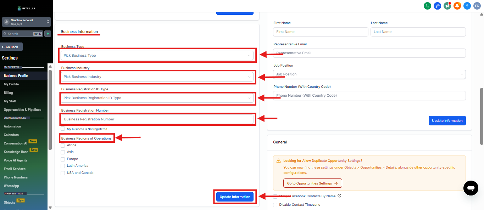Enable the USA and Canada region checkbox
The height and width of the screenshot is (210, 484).
tap(63, 173)
